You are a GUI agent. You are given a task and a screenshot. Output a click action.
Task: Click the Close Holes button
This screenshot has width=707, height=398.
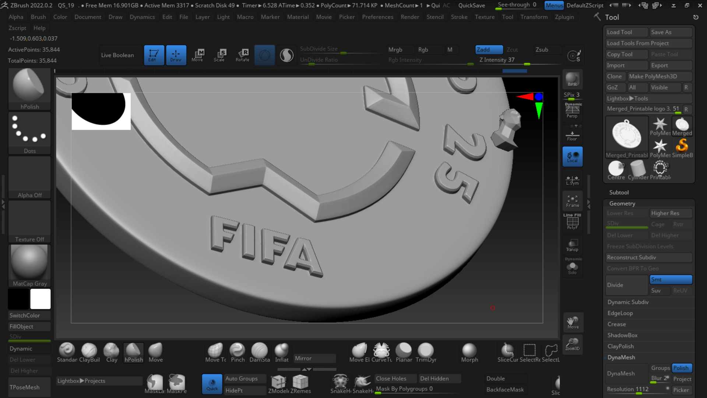point(395,378)
